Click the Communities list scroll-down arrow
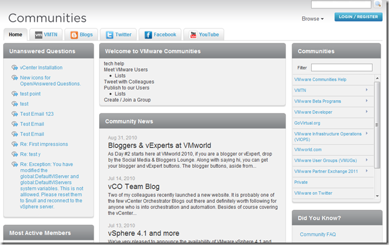This screenshot has width=389, height=245. (377, 196)
